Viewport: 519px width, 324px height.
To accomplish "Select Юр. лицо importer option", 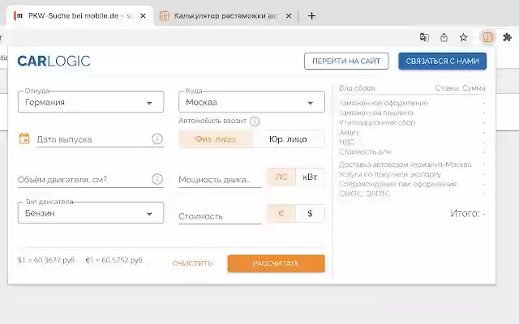I will [x=289, y=139].
